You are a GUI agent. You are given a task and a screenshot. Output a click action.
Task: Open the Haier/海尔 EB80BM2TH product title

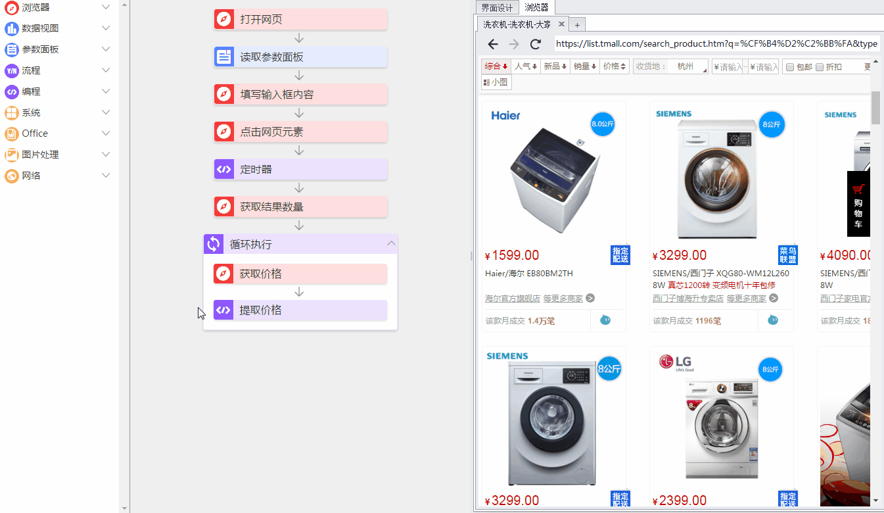point(529,274)
